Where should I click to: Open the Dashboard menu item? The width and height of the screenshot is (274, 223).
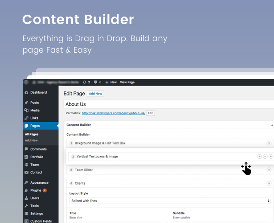point(38,92)
